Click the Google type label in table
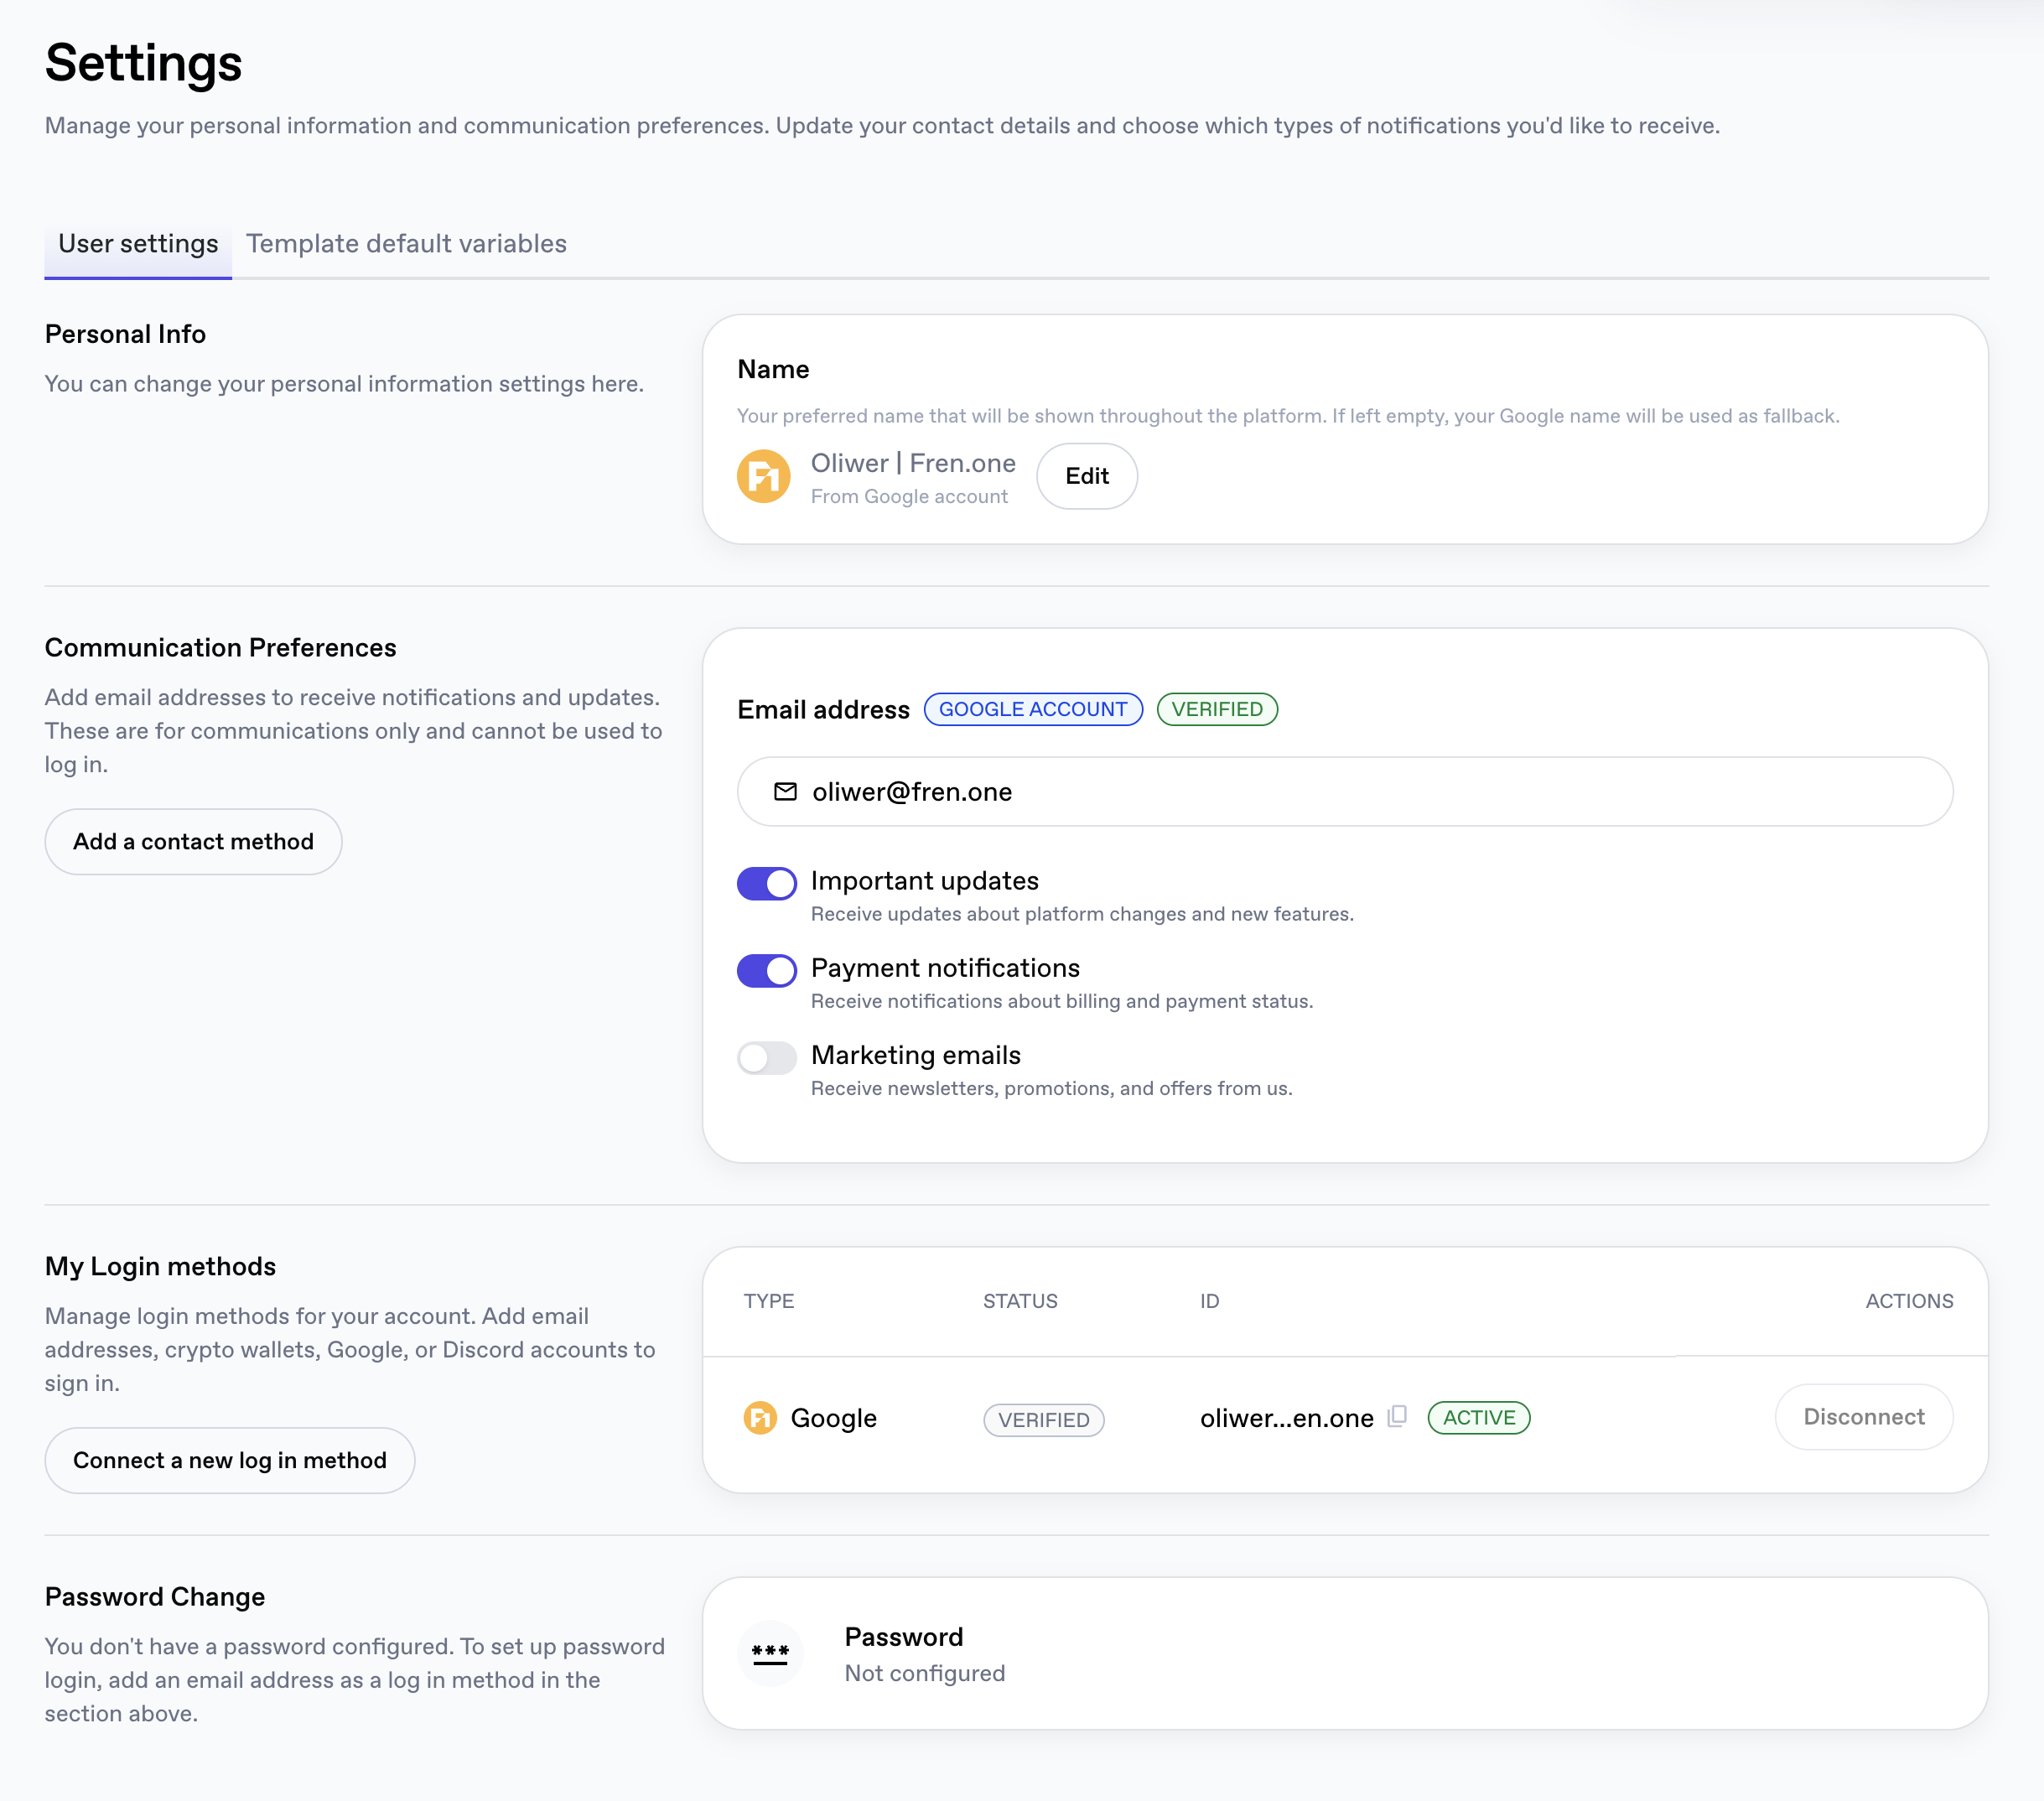 coord(833,1418)
